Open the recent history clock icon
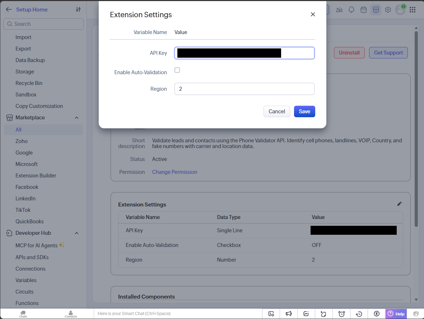 tap(359, 314)
